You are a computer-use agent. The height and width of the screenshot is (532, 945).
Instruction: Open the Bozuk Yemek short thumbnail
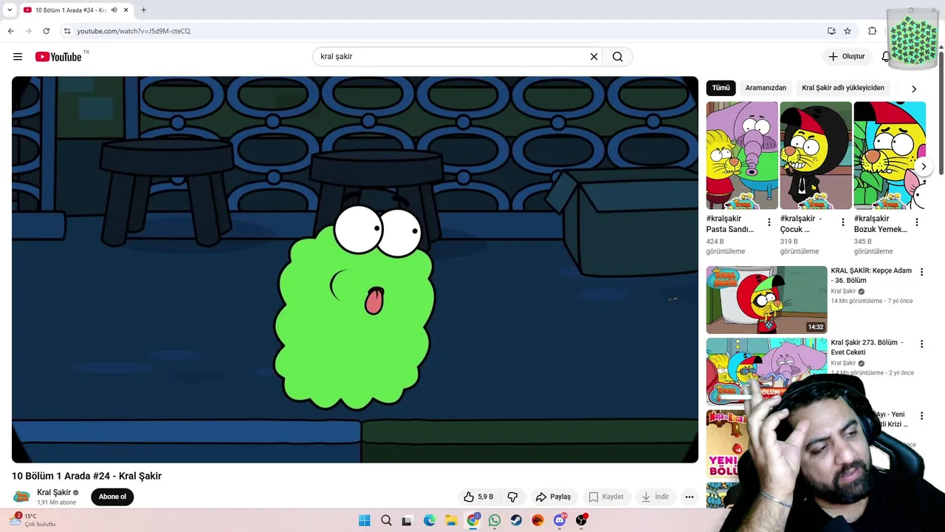[890, 155]
